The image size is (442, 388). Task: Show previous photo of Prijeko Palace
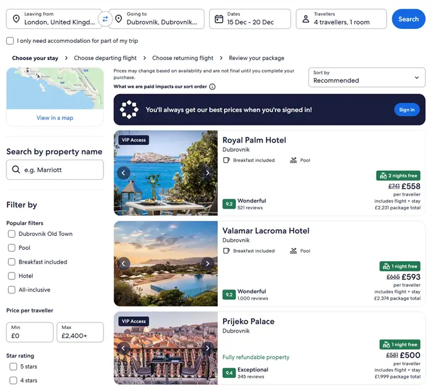tap(124, 348)
